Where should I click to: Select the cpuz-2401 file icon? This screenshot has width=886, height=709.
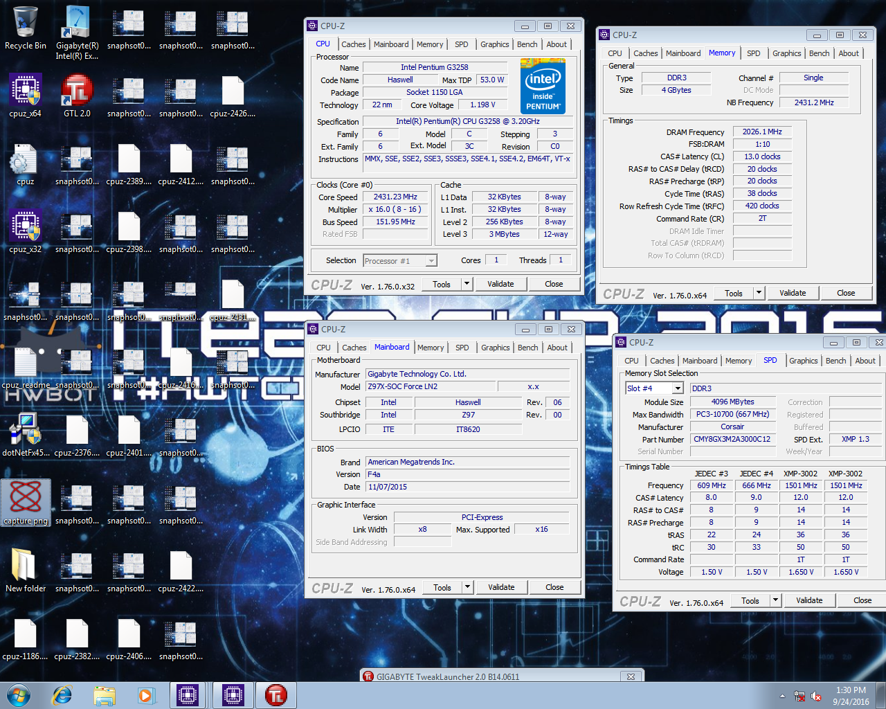[x=129, y=435]
